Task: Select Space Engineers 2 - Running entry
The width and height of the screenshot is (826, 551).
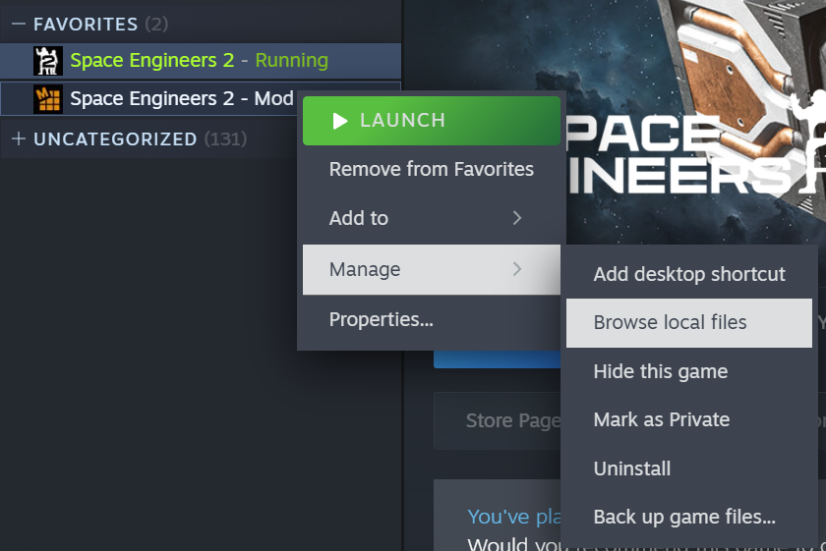Action: (201, 61)
